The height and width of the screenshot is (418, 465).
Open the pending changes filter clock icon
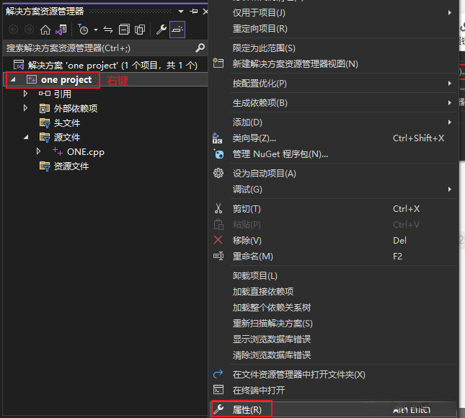[84, 30]
